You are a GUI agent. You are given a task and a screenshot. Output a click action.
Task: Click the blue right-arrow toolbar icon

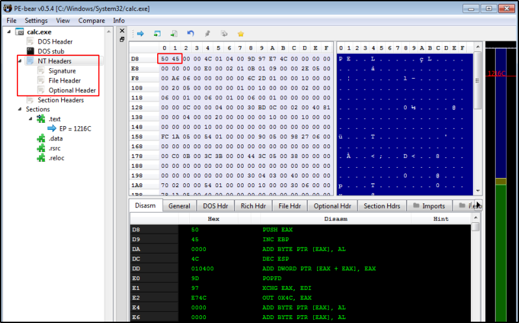click(140, 33)
